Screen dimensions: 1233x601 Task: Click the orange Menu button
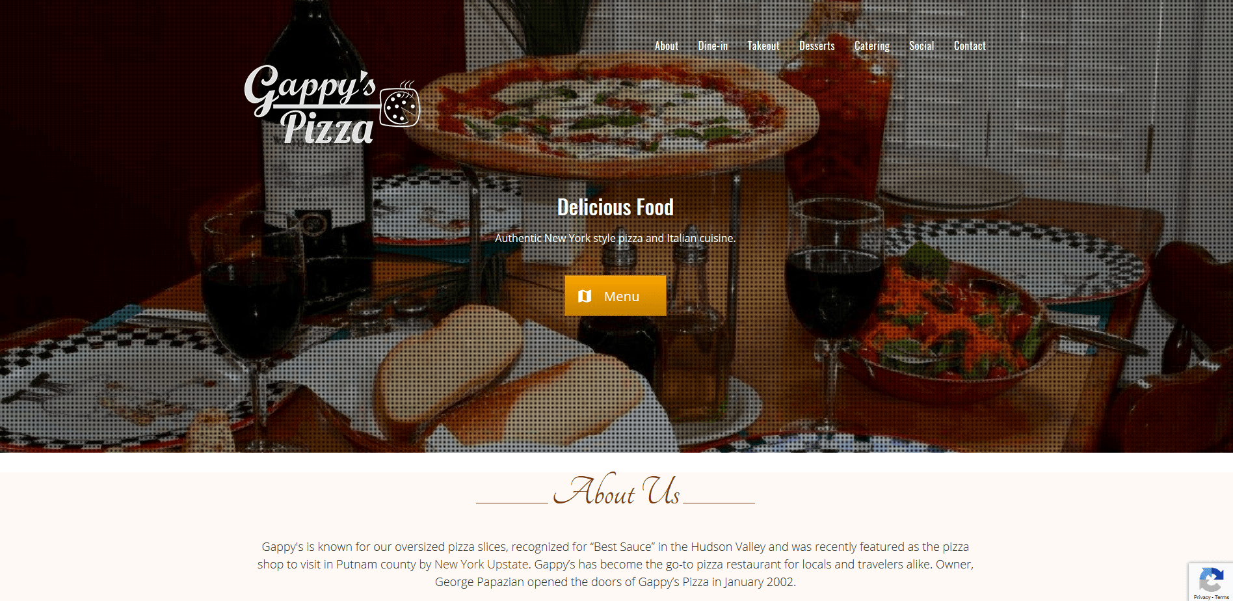[x=615, y=296]
